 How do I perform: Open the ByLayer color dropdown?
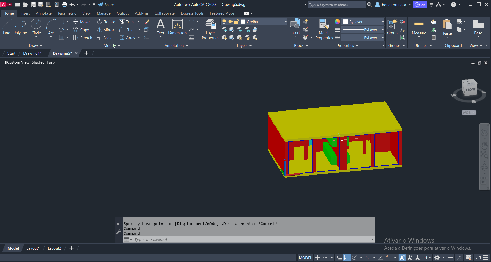(383, 22)
